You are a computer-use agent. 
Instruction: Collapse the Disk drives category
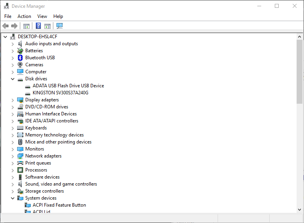click(12, 79)
